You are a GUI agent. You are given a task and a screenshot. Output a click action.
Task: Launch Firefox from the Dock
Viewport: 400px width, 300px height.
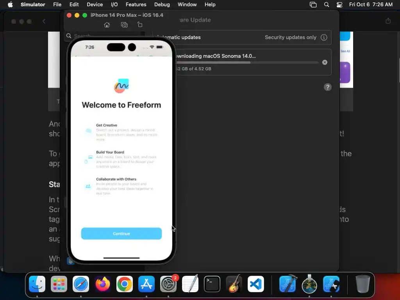coord(103,284)
